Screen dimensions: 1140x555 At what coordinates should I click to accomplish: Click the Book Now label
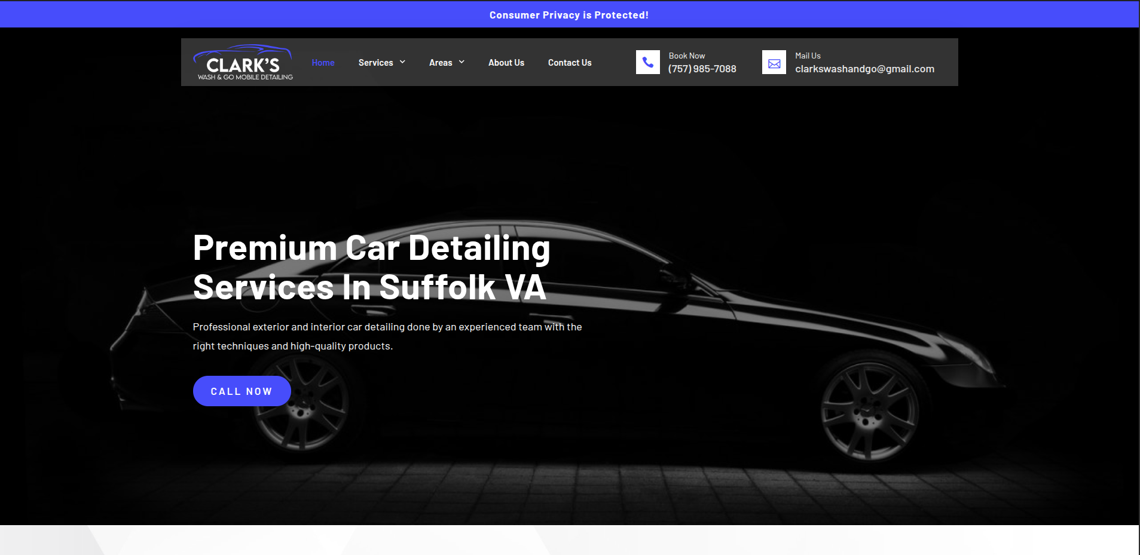686,56
